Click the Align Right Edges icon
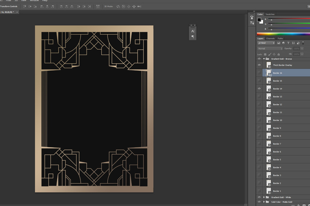 [x=53, y=6]
